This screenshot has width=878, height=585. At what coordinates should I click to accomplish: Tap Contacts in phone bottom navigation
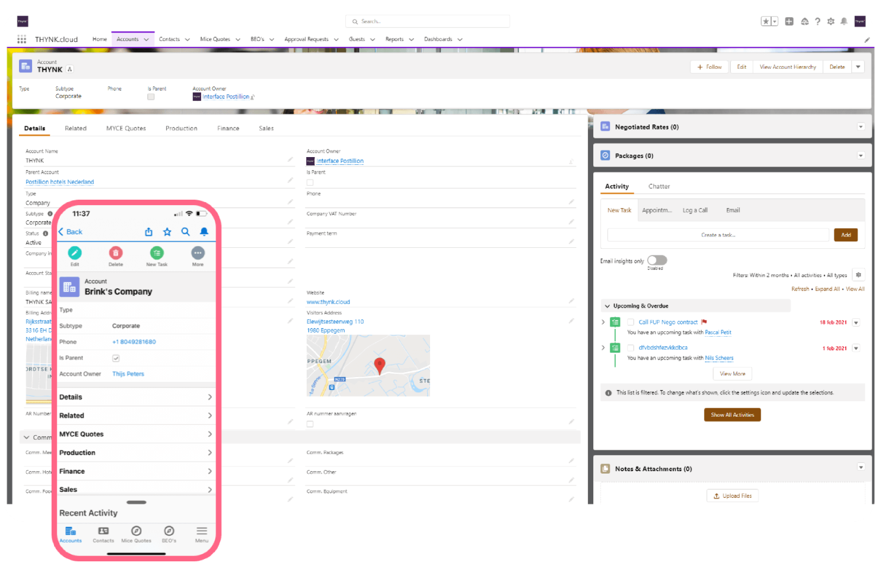click(x=103, y=534)
